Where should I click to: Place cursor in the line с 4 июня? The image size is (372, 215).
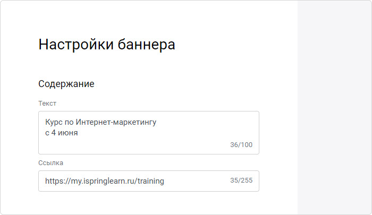(x=62, y=133)
